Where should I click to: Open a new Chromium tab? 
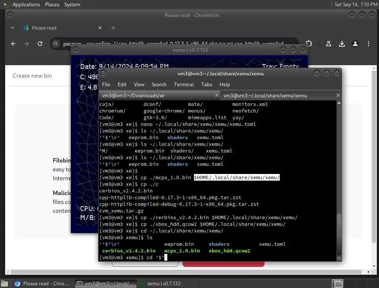113,28
